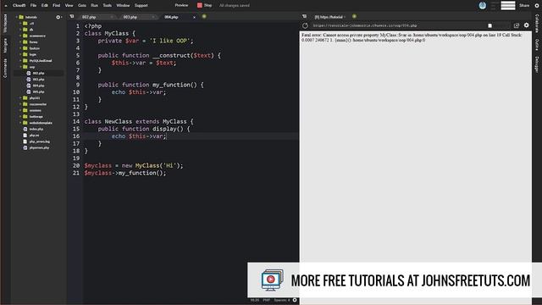542x305 pixels.
Task: Click the preview browser type icon
Action: coord(489,25)
